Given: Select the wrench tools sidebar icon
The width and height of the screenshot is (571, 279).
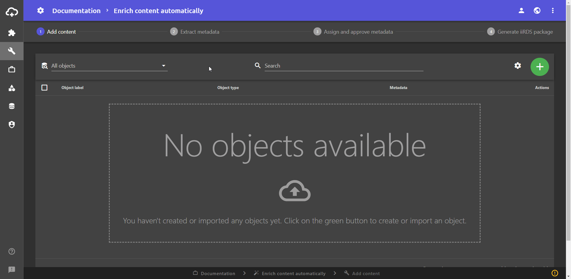Looking at the screenshot, I should (x=12, y=51).
